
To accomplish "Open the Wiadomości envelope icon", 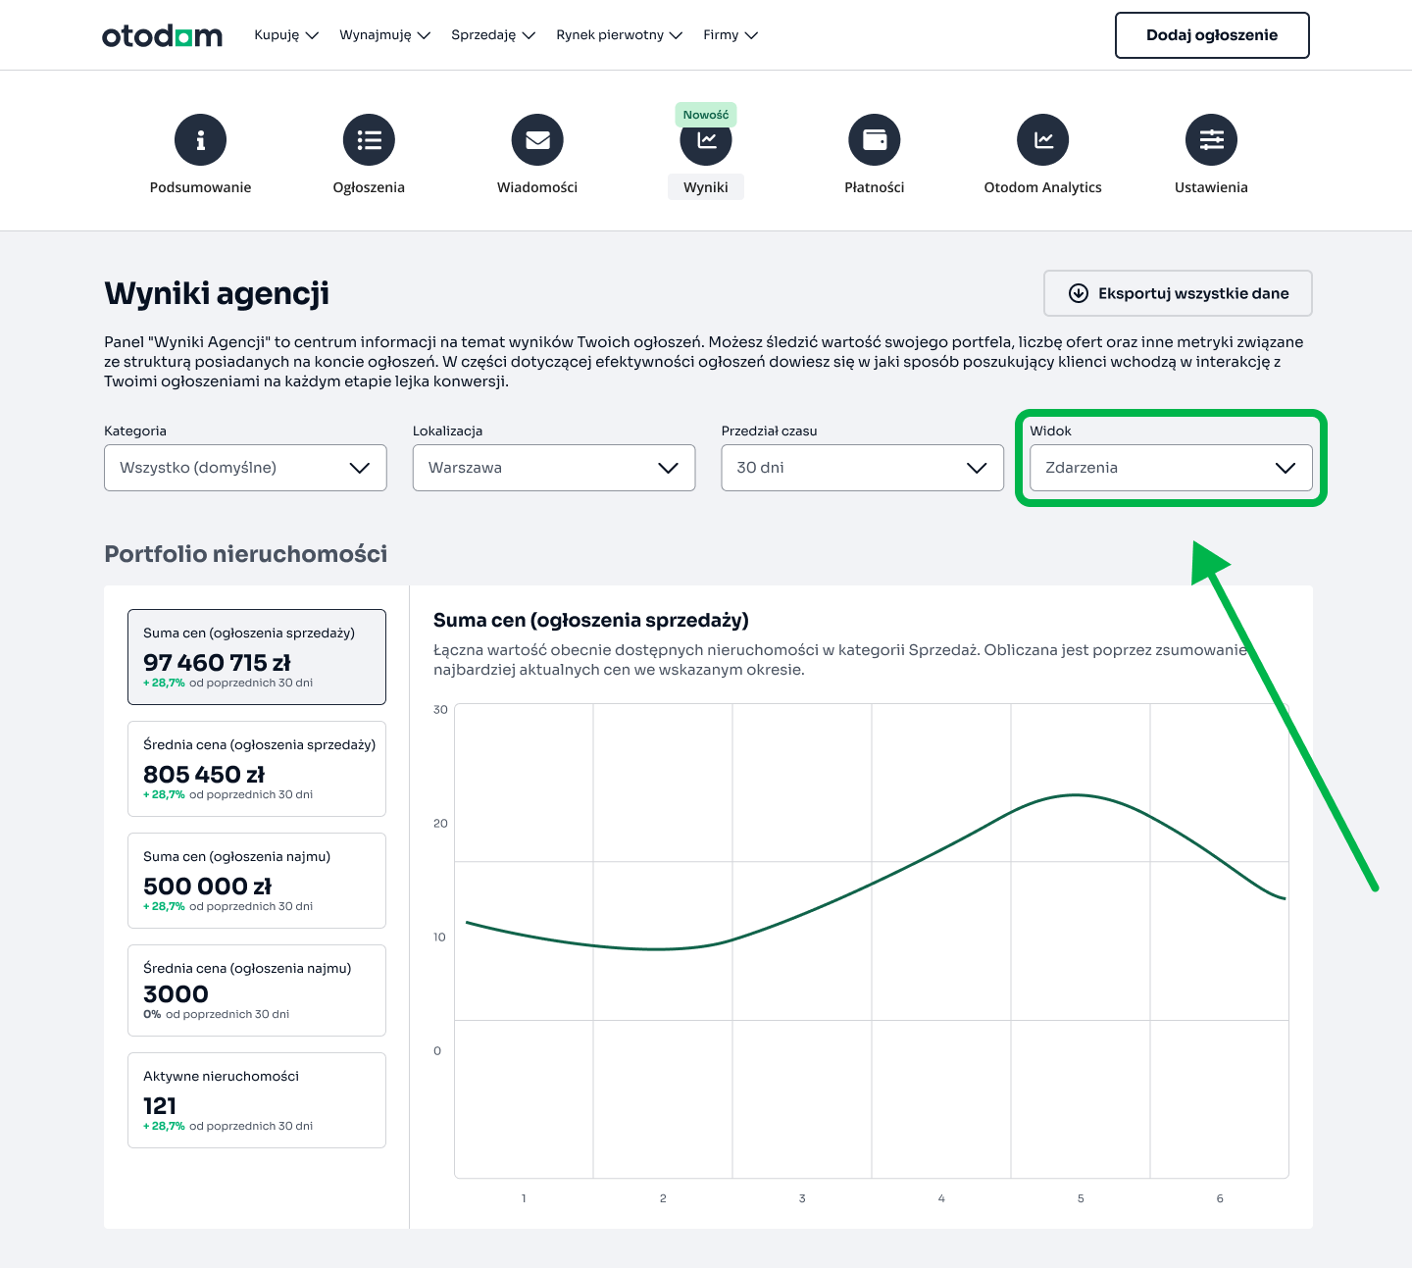I will coord(537,139).
